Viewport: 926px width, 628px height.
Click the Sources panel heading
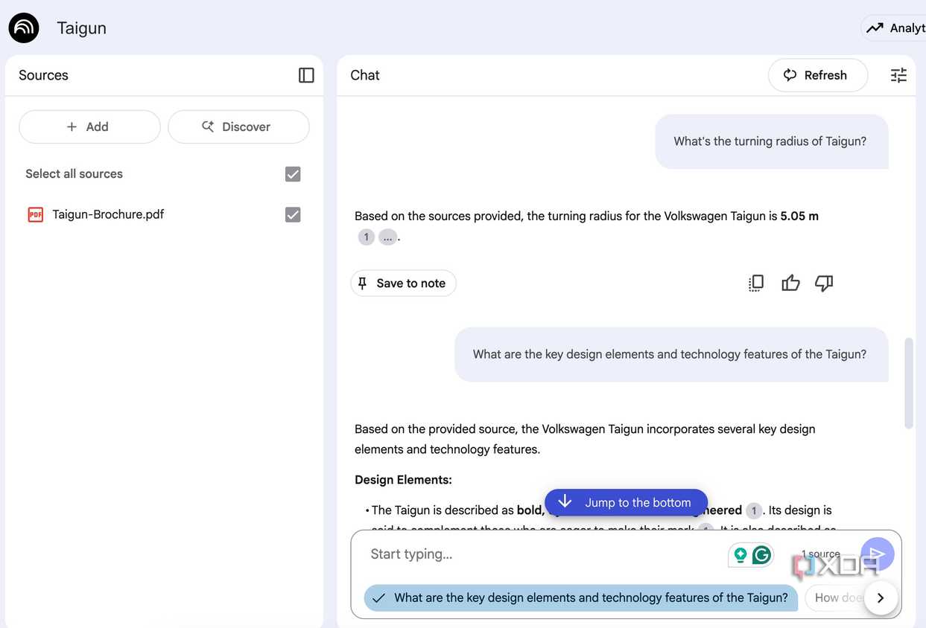[x=43, y=75]
